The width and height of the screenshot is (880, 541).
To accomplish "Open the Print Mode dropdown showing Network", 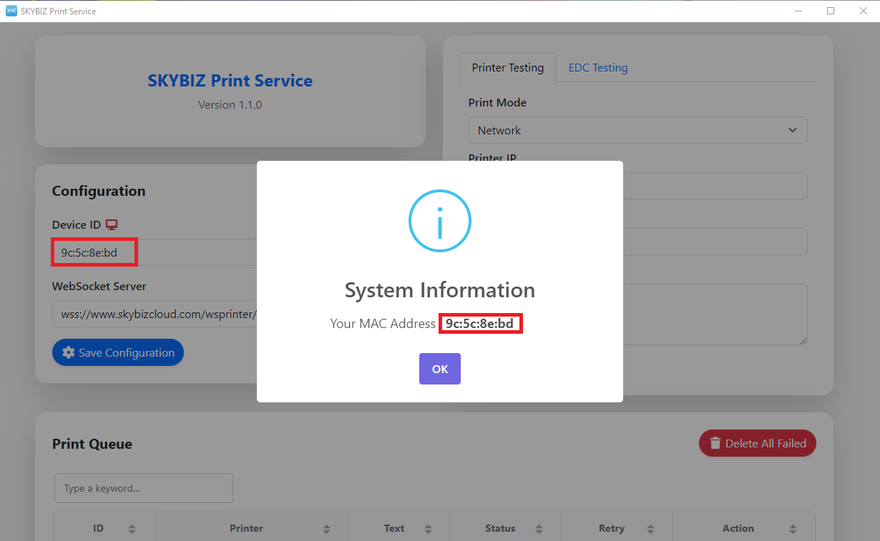I will [x=637, y=130].
